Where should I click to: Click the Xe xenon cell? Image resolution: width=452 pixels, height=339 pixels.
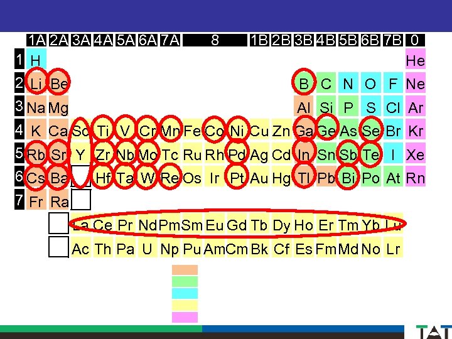(416, 153)
